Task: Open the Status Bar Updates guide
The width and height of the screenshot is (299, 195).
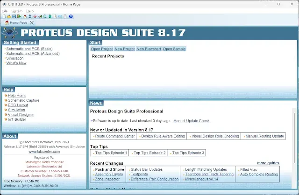Action: (x=147, y=169)
